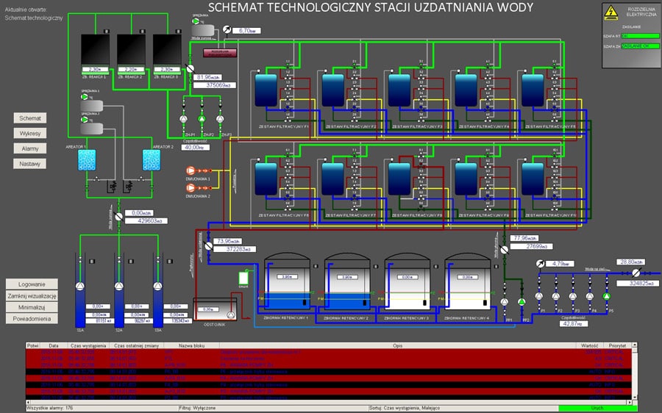Viewport: 662px width, 413px height.
Task: Open filter set Zestaw Filtracyjny F3 tank
Action: pos(399,90)
